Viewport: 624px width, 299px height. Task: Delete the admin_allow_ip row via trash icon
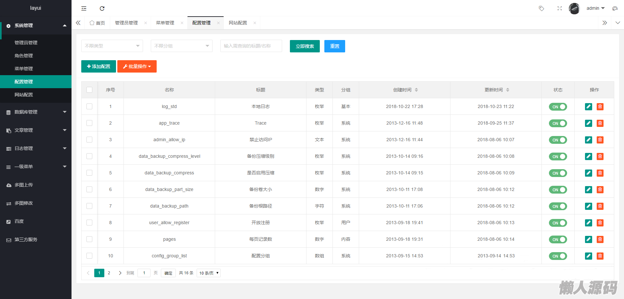click(x=600, y=140)
